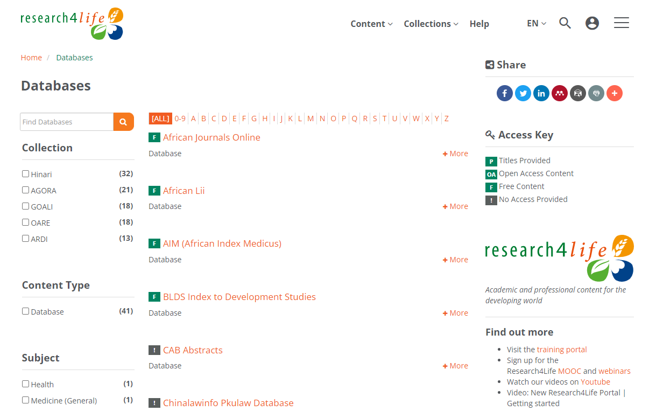Filter databases by letter Z
The width and height of the screenshot is (656, 411).
(x=447, y=119)
